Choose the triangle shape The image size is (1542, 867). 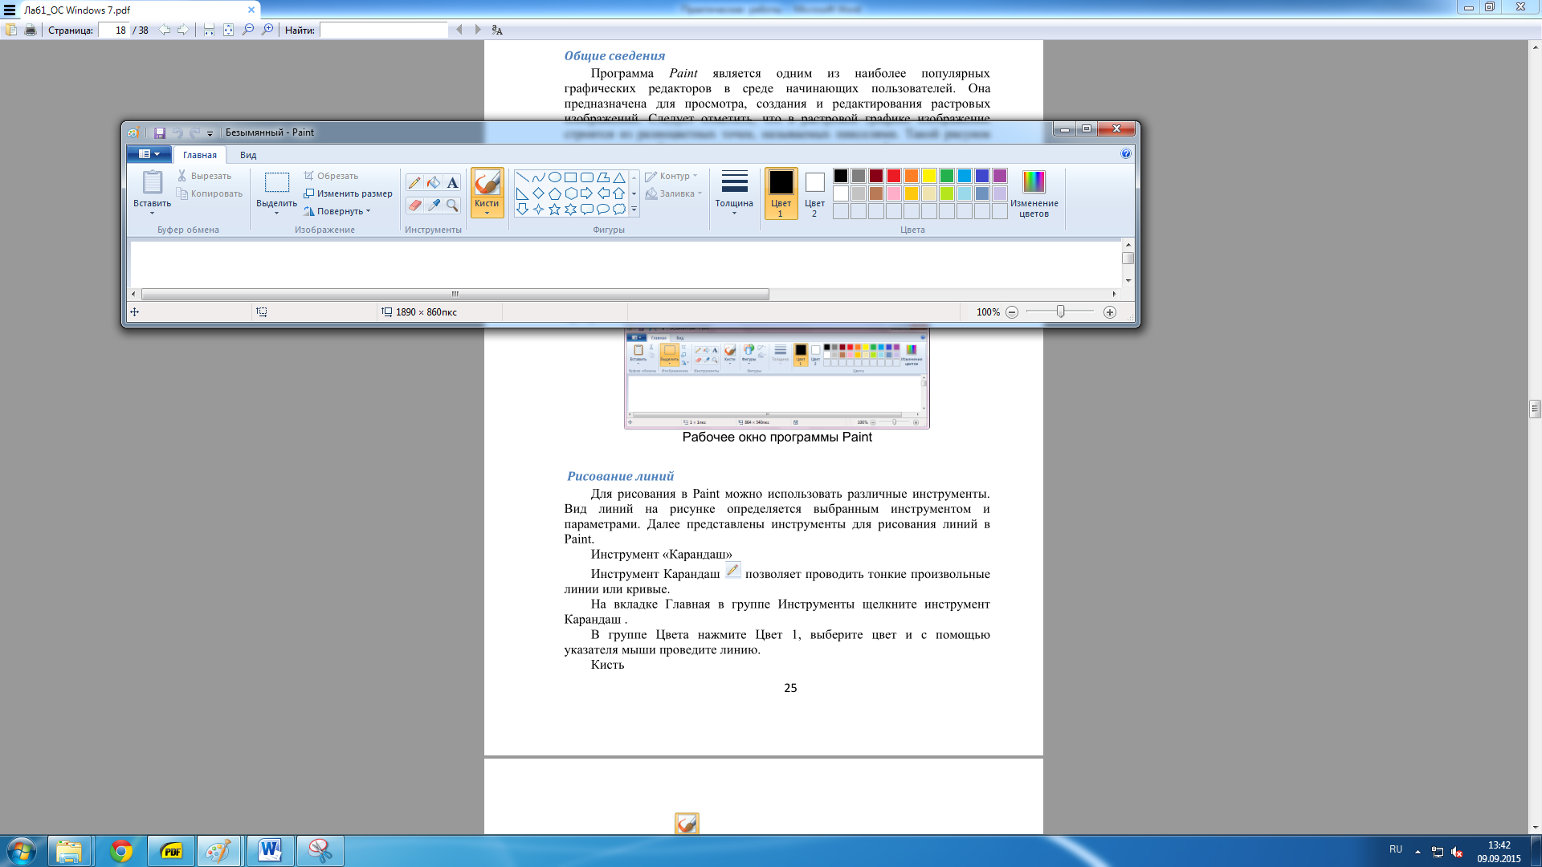pos(619,177)
